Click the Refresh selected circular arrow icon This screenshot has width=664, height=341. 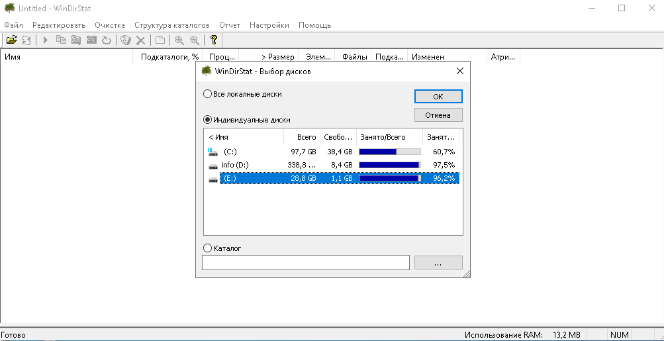click(107, 40)
